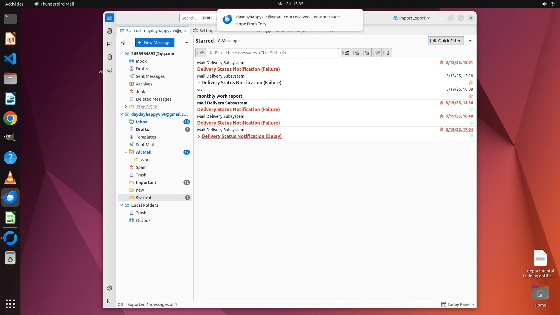Open message list display options icon
Image resolution: width=560 pixels, height=315 pixels.
(470, 41)
